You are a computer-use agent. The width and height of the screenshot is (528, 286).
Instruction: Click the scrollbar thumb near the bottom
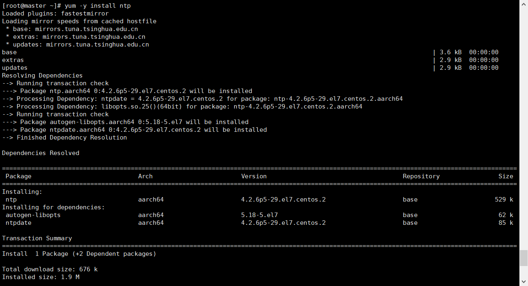click(524, 258)
